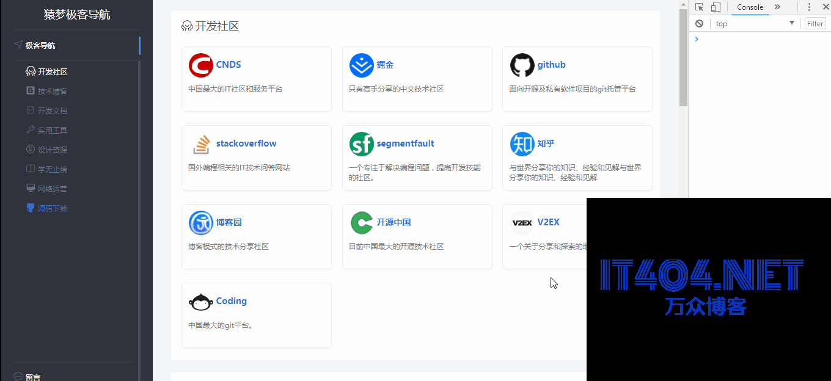Click the stackoverflow logo
The height and width of the screenshot is (381, 831).
pos(200,144)
